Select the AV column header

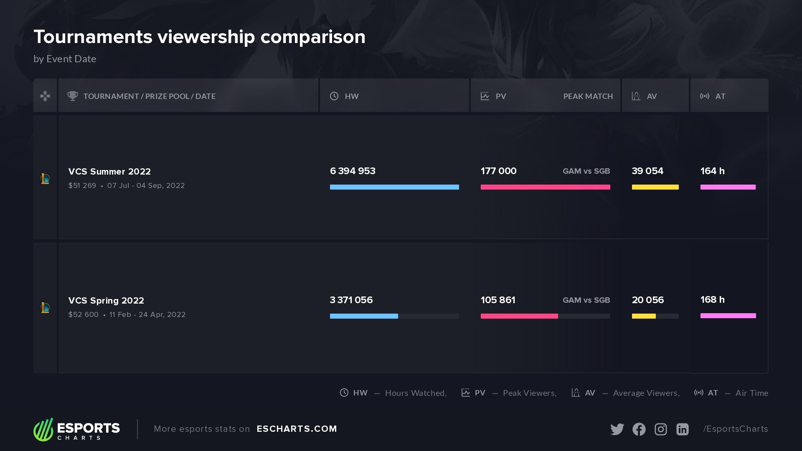pyautogui.click(x=652, y=96)
